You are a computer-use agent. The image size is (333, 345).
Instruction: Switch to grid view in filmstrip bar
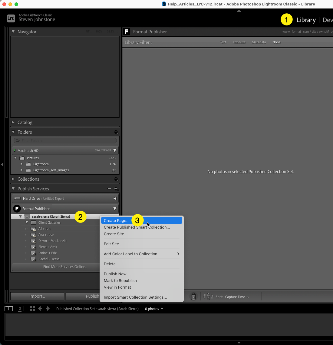[32, 309]
